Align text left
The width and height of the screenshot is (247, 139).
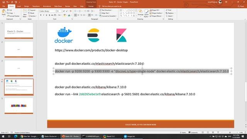click(x=76, y=15)
